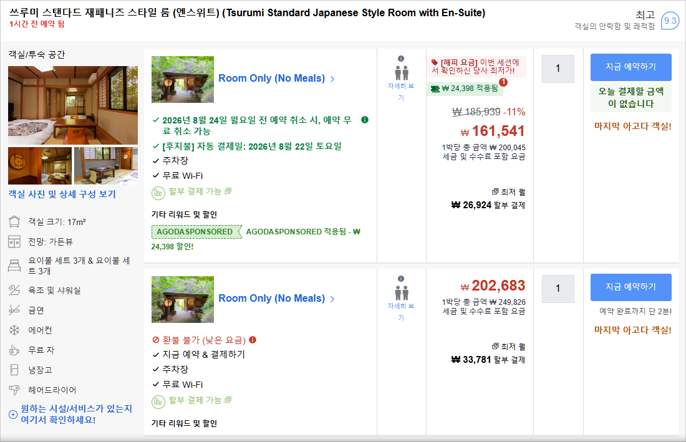Expand second Room Only (No Meals) chevron
This screenshot has height=442, width=686.
point(332,299)
